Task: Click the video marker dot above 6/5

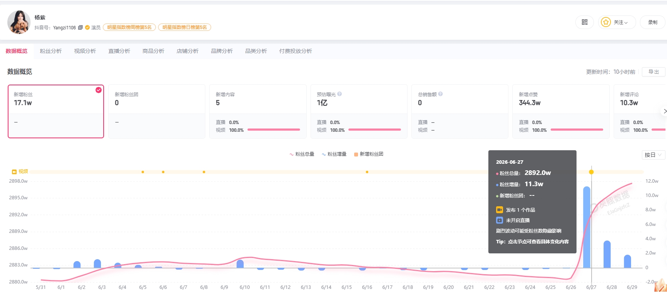Action: (143, 172)
